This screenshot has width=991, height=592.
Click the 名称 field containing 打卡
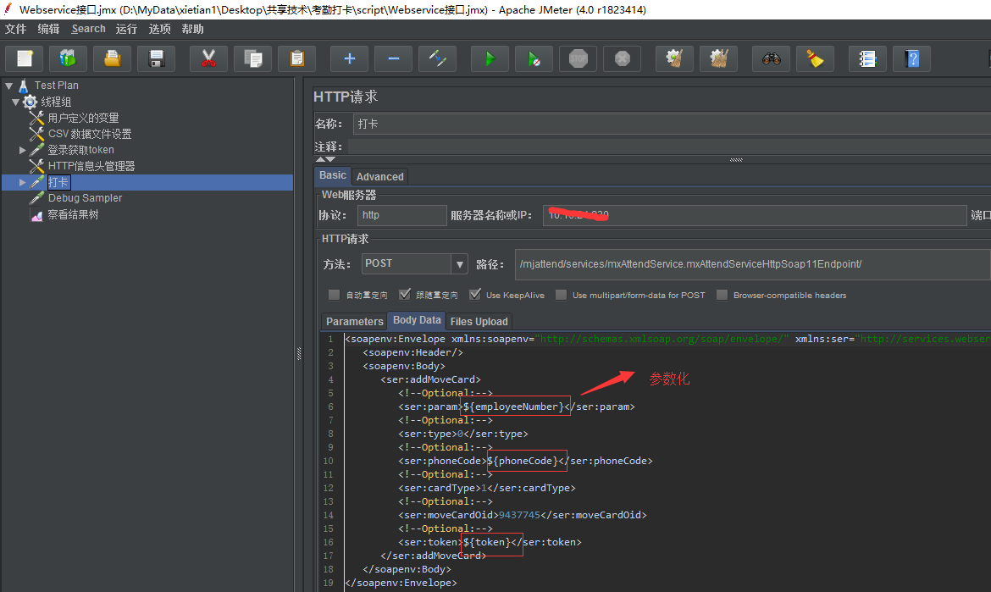[x=671, y=124]
